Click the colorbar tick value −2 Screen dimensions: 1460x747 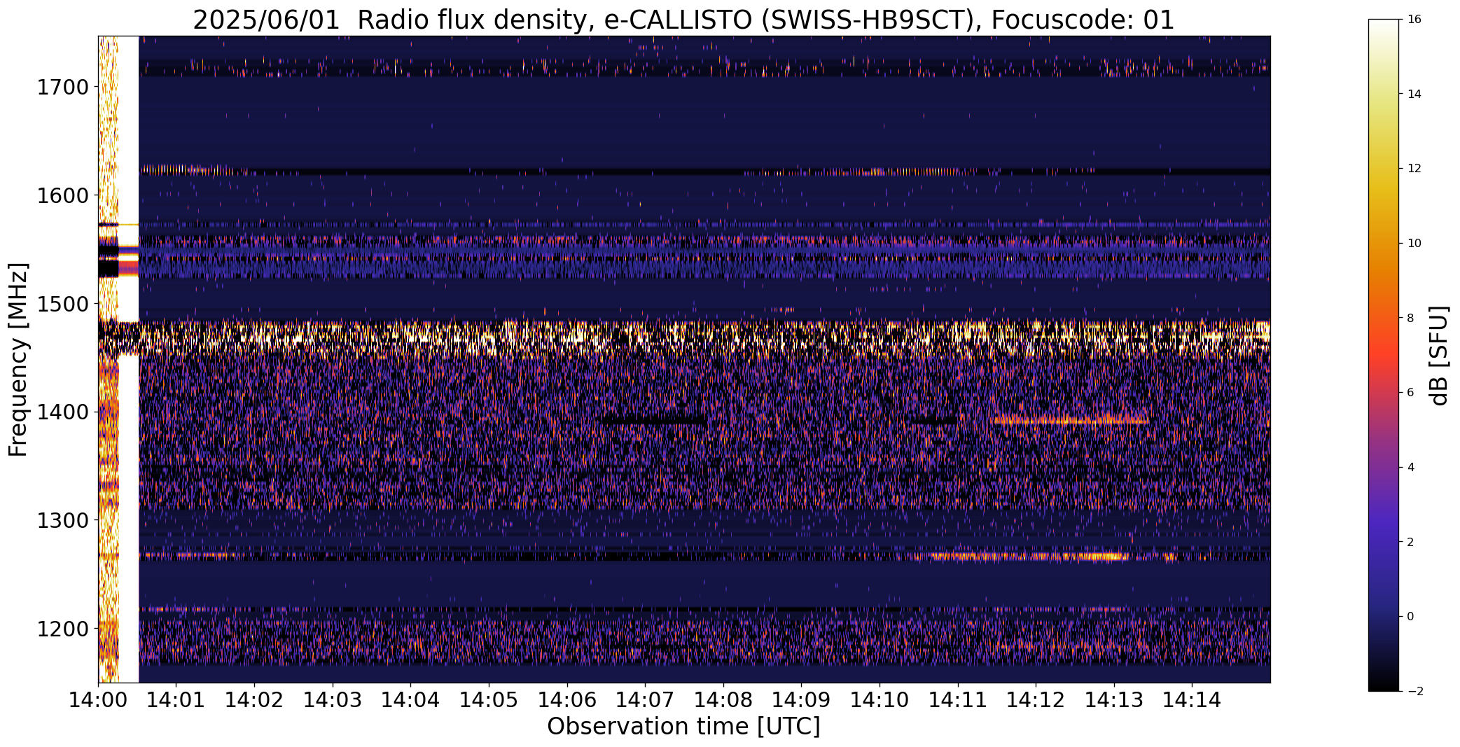1414,692
